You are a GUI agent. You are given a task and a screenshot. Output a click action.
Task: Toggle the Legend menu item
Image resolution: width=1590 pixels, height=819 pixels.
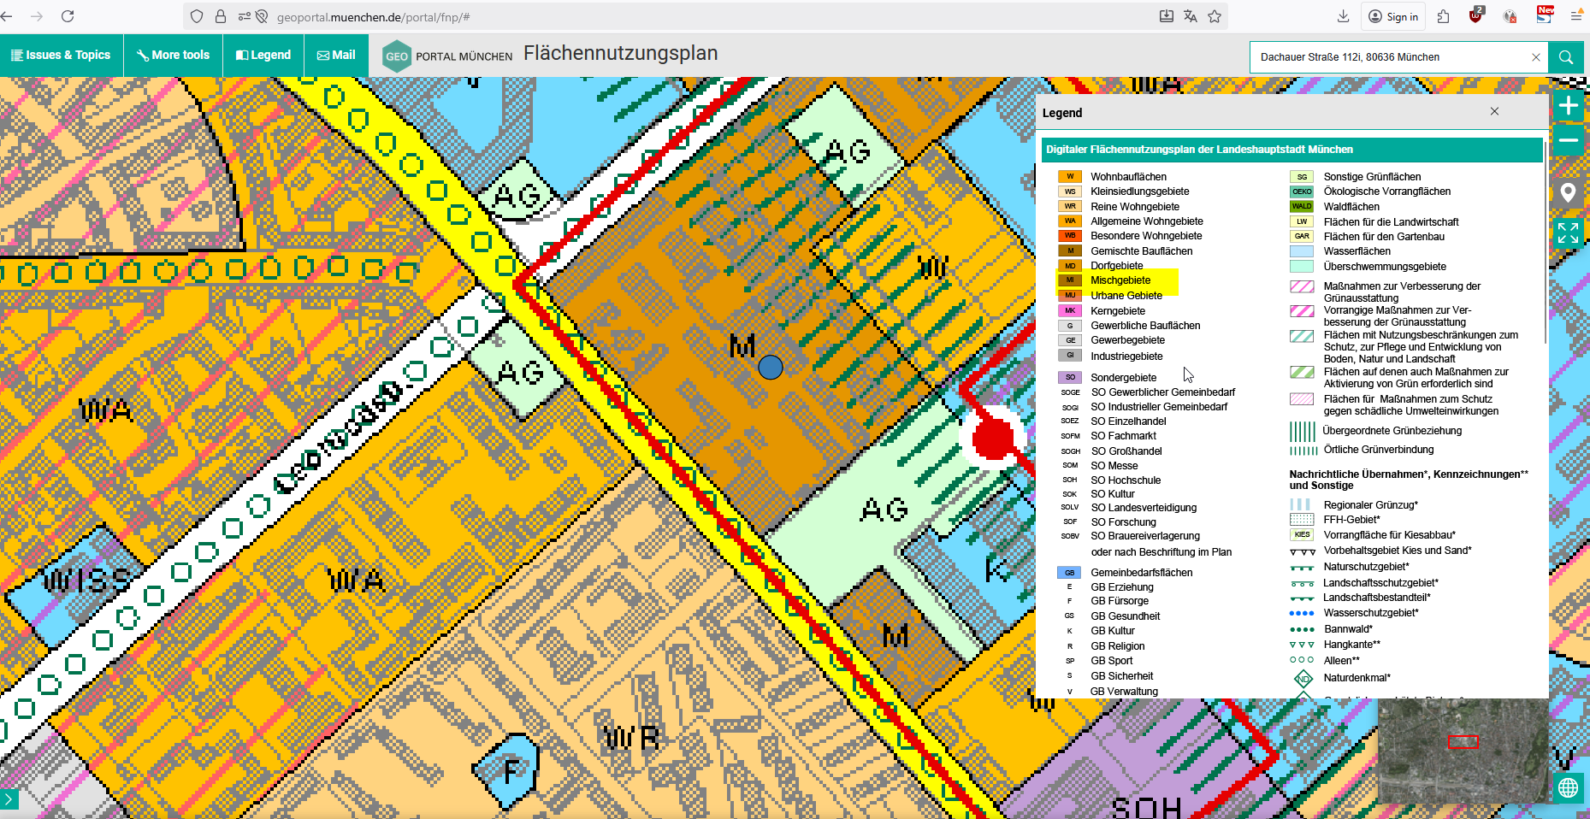point(263,55)
